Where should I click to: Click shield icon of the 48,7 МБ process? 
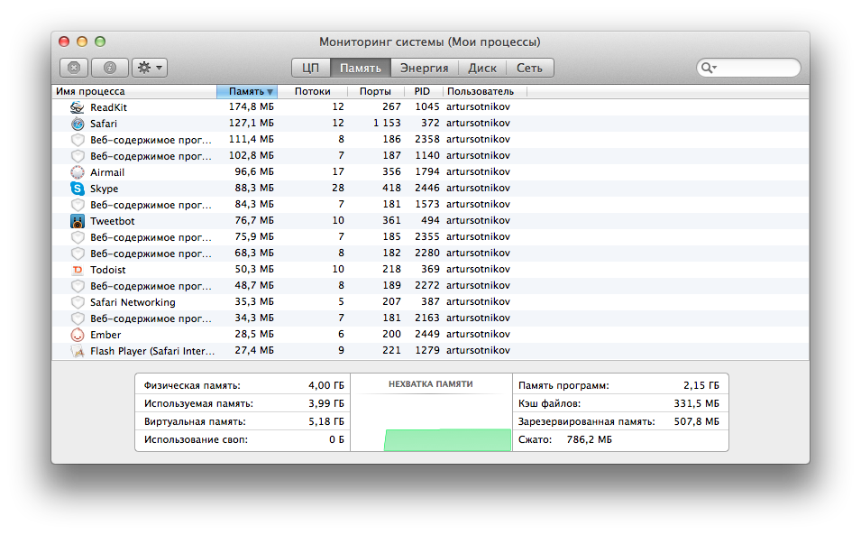(x=78, y=286)
